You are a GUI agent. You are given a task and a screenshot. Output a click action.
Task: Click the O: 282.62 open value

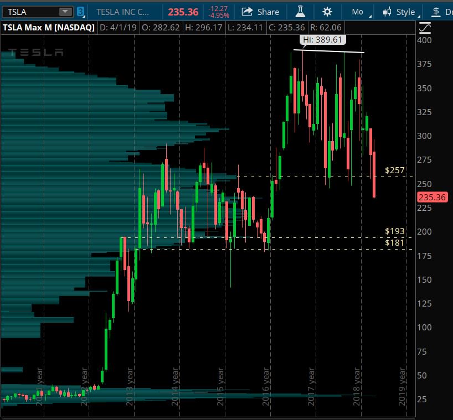click(161, 28)
